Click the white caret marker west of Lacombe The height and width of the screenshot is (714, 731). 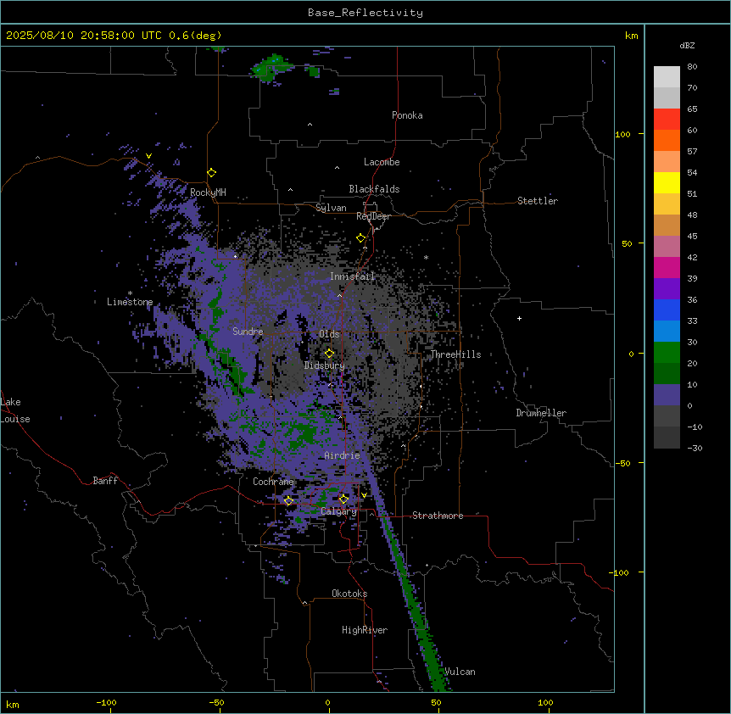pos(337,168)
